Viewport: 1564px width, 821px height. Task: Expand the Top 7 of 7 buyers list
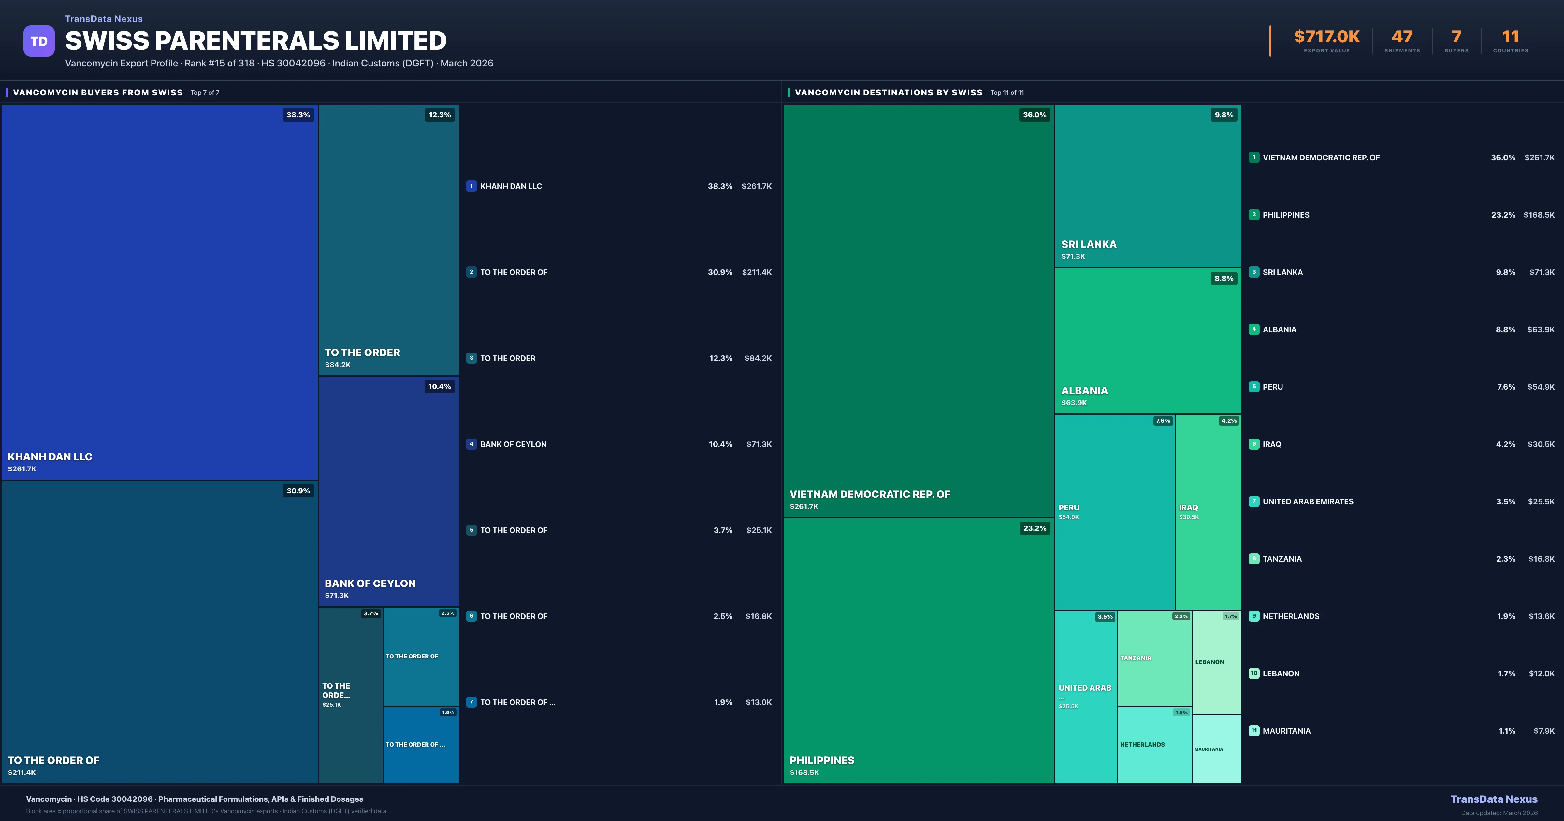click(205, 92)
